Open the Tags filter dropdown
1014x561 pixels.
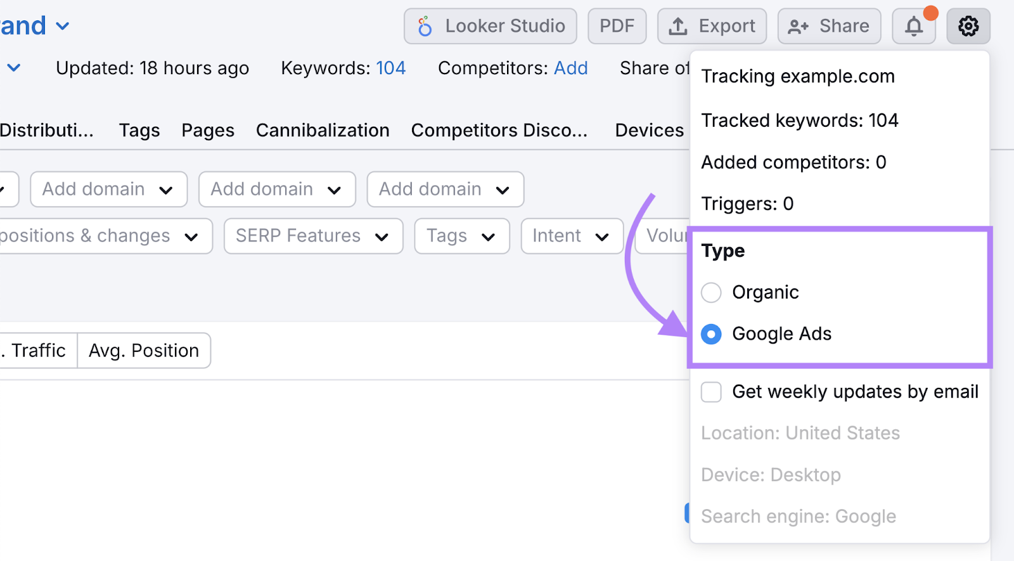click(x=461, y=236)
